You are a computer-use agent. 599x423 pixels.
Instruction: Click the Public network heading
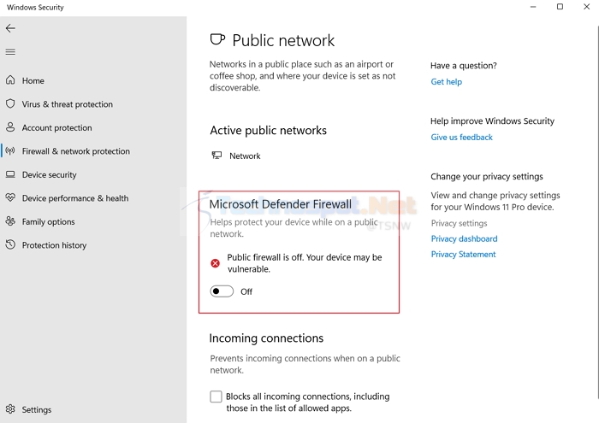pyautogui.click(x=283, y=40)
